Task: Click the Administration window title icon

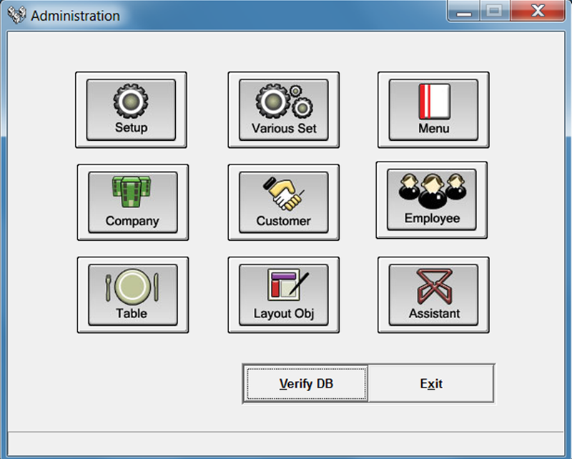Action: point(16,15)
